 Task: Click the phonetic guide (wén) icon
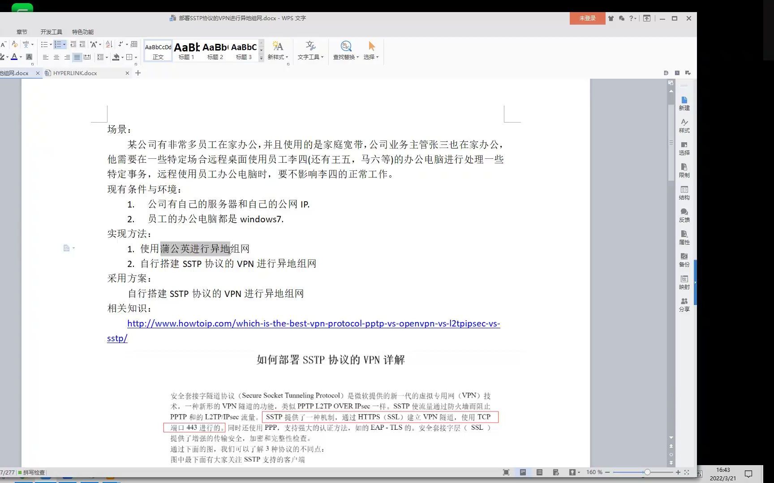click(26, 44)
